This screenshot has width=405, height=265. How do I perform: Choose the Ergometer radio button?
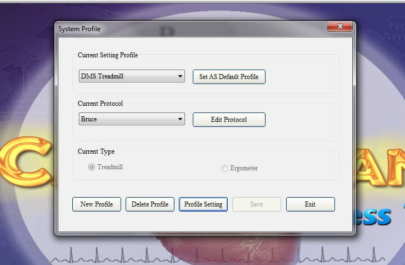225,168
